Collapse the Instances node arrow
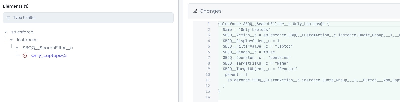 tap(11, 40)
